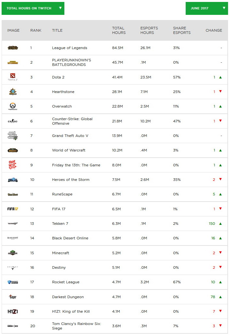This screenshot has width=230, height=335.
Task: Open the June 2017 date dropdown
Action: [207, 8]
